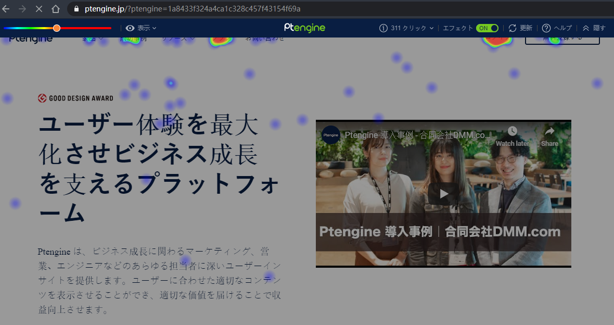This screenshot has height=325, width=614.
Task: Click the bottom video caption 'Ptengine 導入事例｜合同会社DMM.com'
Action: click(440, 231)
